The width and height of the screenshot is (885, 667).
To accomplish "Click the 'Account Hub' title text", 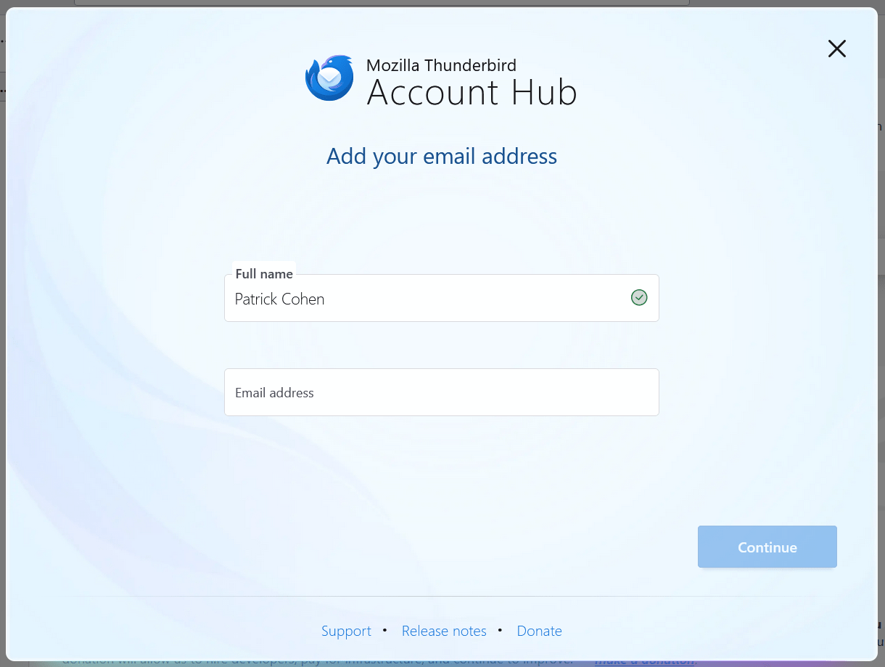I will click(x=472, y=93).
